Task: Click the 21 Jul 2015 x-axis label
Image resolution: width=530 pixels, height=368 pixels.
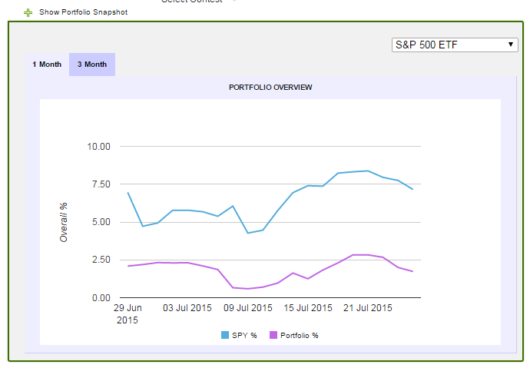Action: [x=368, y=308]
